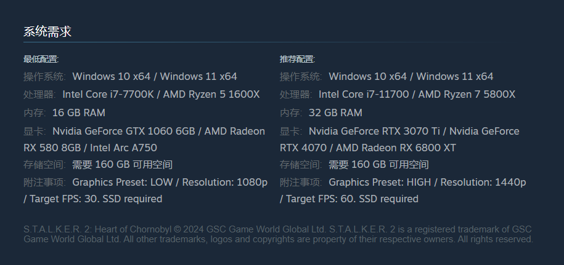564x265 pixels.
Task: Click the S.T.A.L.K.E.R. 2 copyright notice
Action: [x=278, y=234]
